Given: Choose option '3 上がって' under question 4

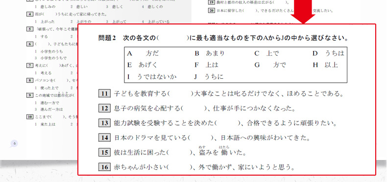Looking at the screenshot, I should (x=116, y=22).
